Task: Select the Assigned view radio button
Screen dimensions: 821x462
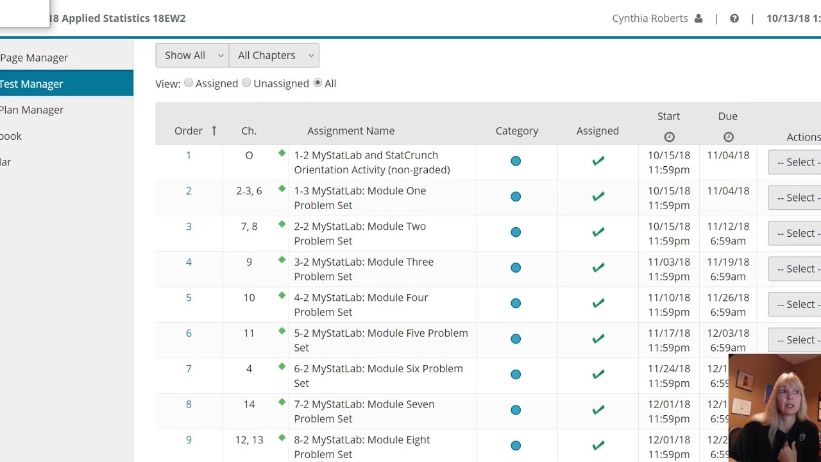Action: pyautogui.click(x=189, y=83)
